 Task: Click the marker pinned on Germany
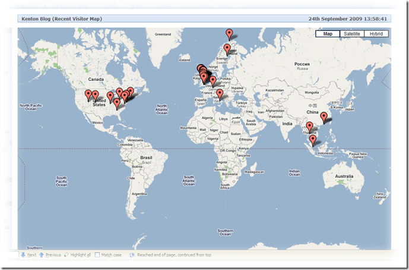point(213,81)
